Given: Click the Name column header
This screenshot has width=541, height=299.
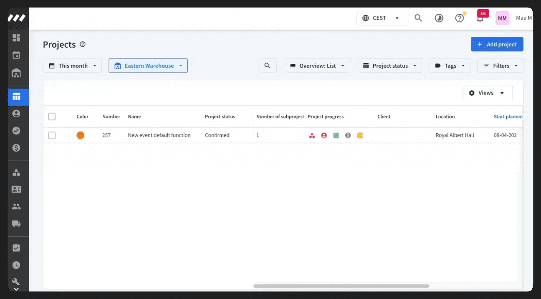Looking at the screenshot, I should click(x=134, y=117).
